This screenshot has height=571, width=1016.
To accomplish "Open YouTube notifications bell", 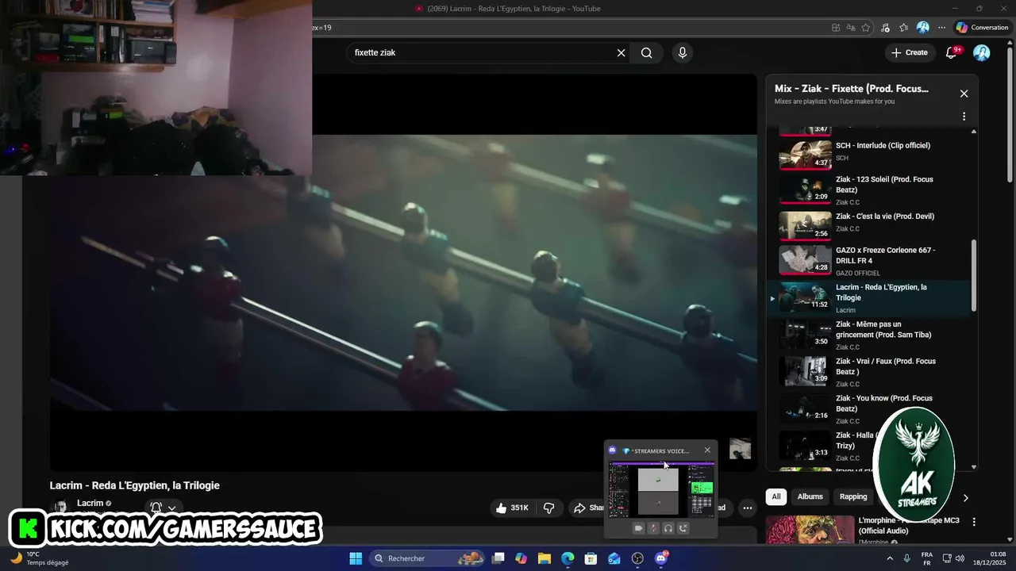I will click(952, 52).
